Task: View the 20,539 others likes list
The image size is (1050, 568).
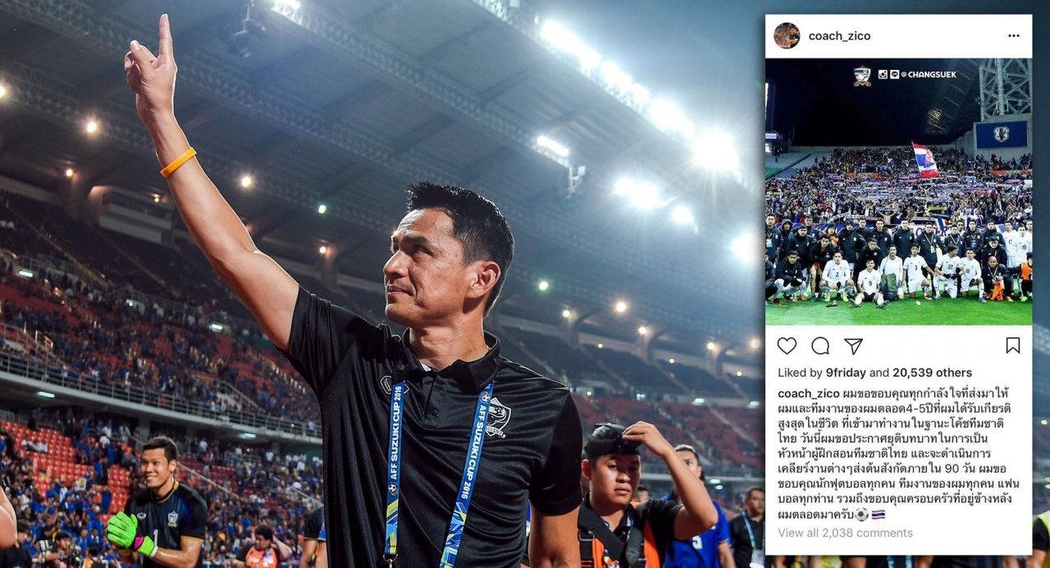Action: (x=931, y=373)
